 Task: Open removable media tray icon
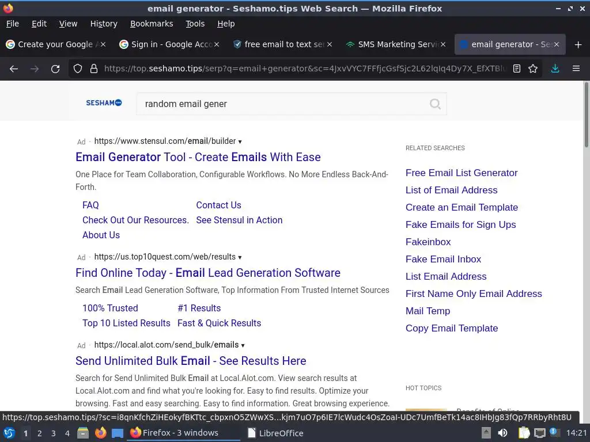(x=486, y=433)
